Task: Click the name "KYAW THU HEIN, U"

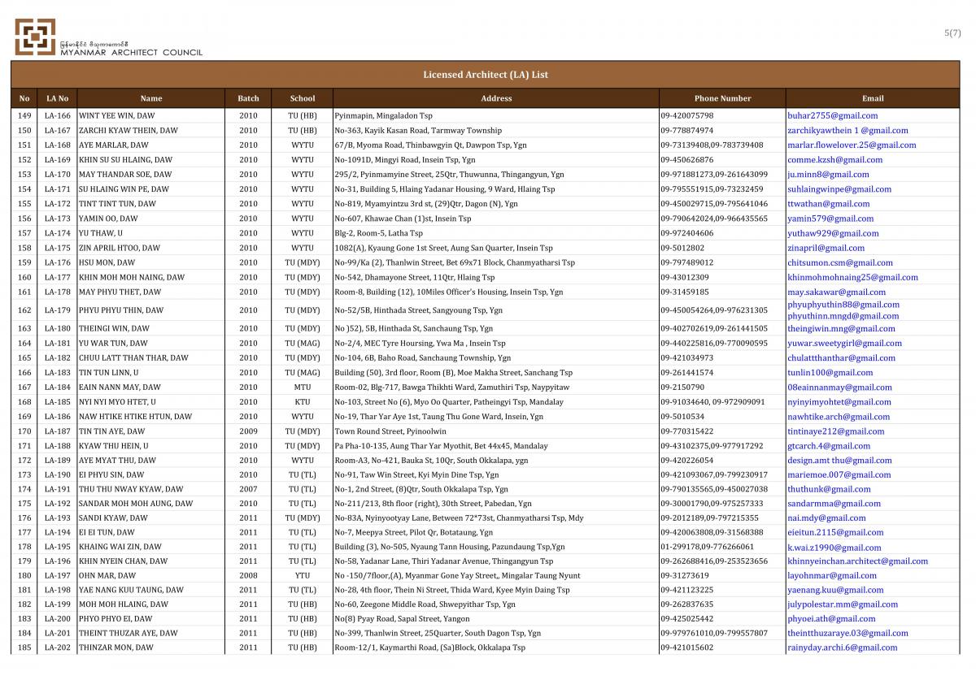Action: (x=114, y=446)
